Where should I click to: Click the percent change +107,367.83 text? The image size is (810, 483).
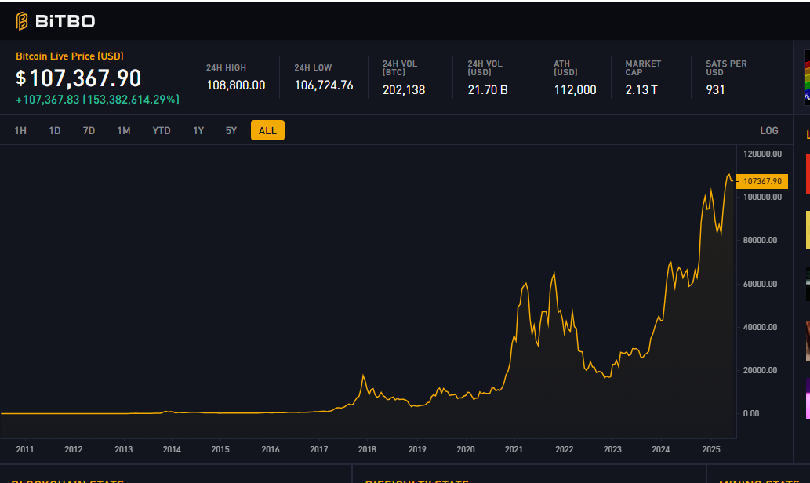click(98, 99)
